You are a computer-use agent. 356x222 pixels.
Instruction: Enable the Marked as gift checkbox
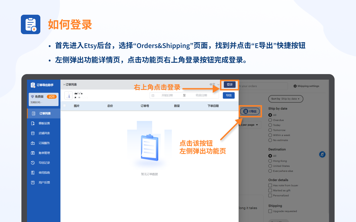pos(270,190)
